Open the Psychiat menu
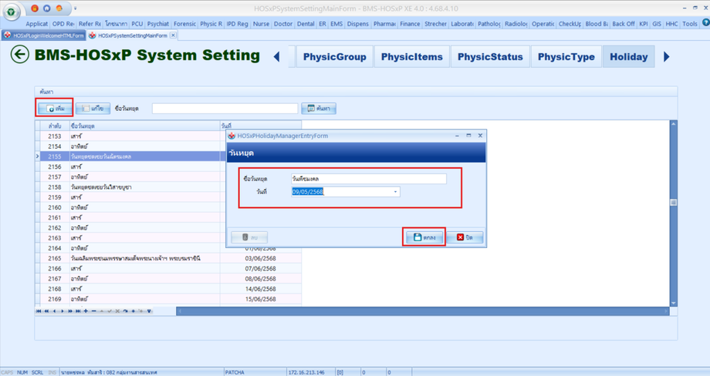 point(158,24)
